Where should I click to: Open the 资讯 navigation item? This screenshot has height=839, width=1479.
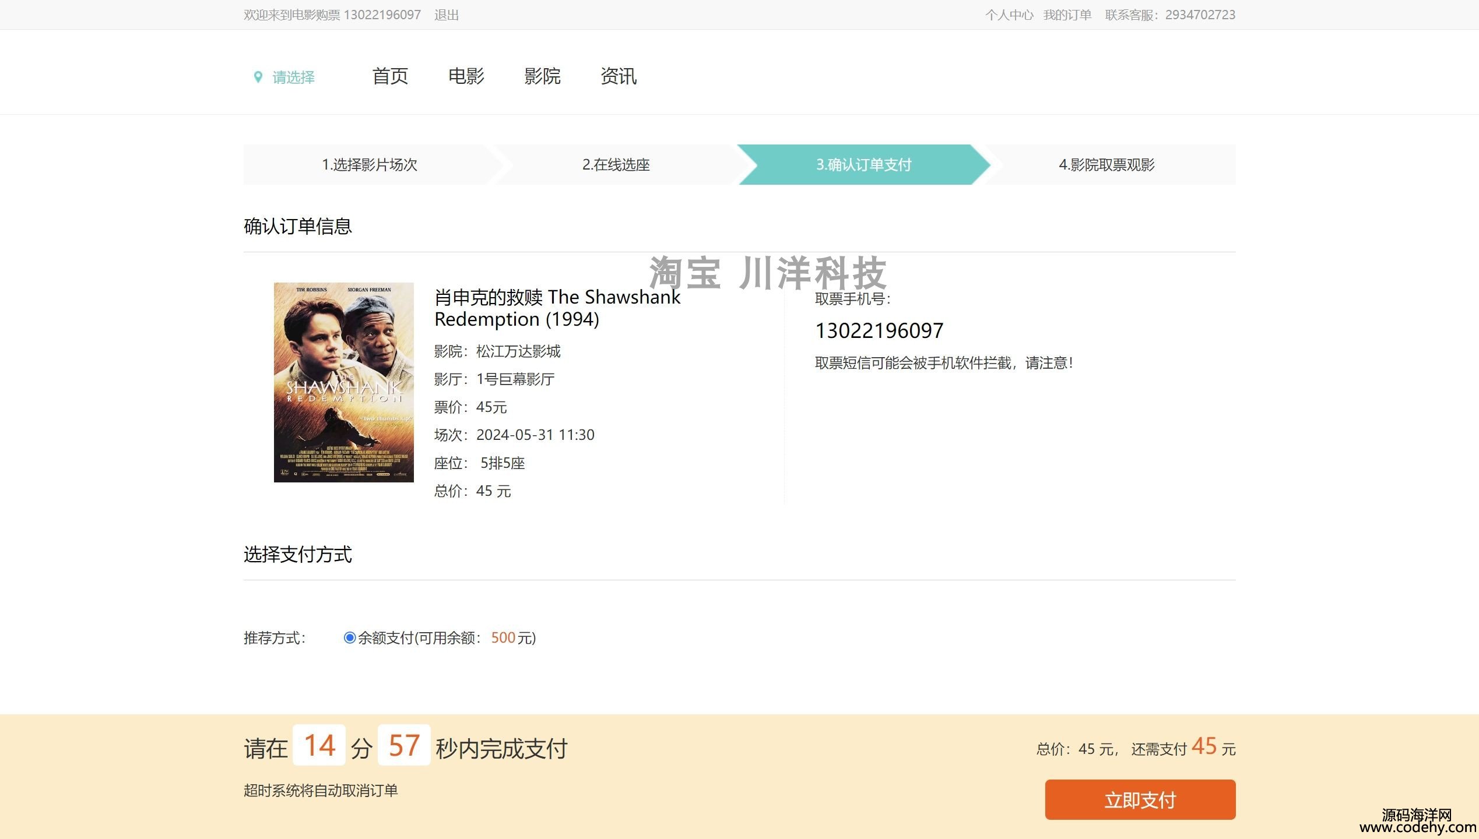[619, 76]
